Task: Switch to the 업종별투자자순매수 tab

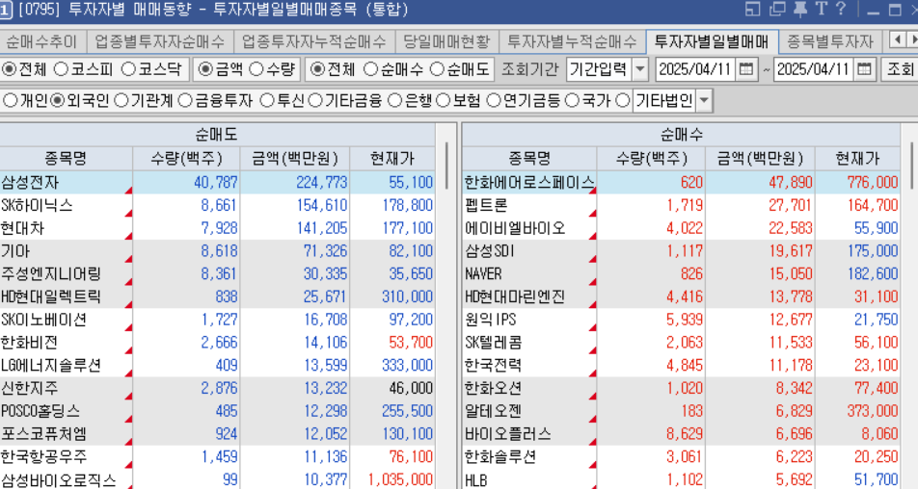Action: click(x=159, y=41)
